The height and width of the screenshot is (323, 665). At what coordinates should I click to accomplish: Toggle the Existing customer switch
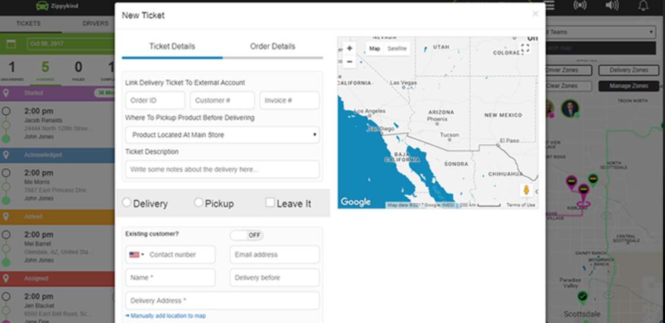tap(247, 235)
